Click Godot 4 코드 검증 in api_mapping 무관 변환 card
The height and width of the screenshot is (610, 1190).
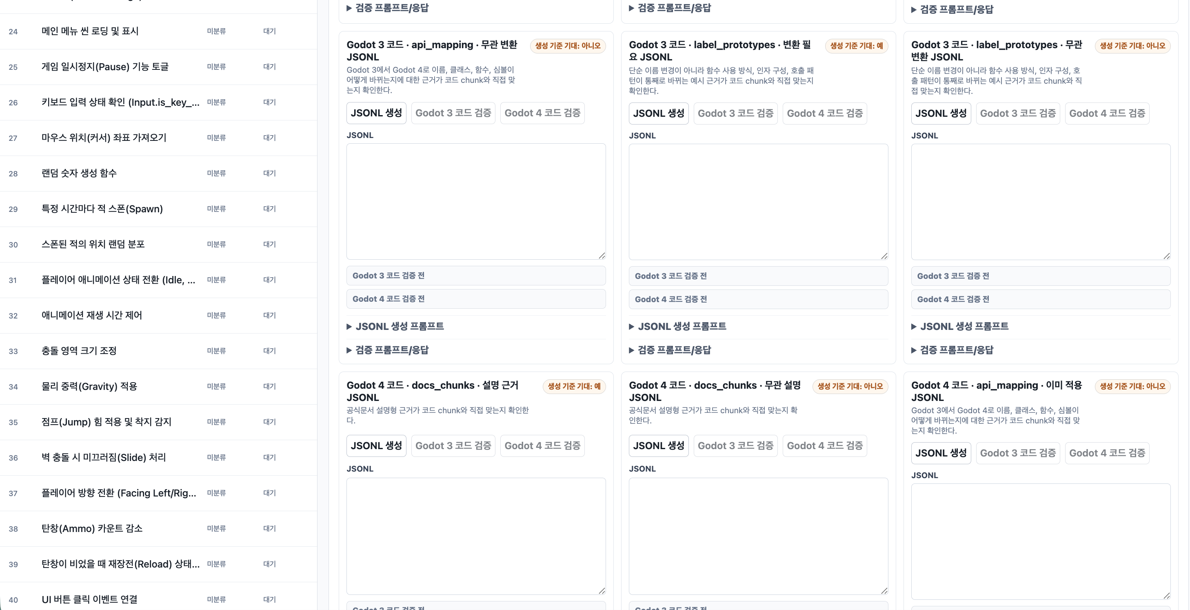[542, 113]
